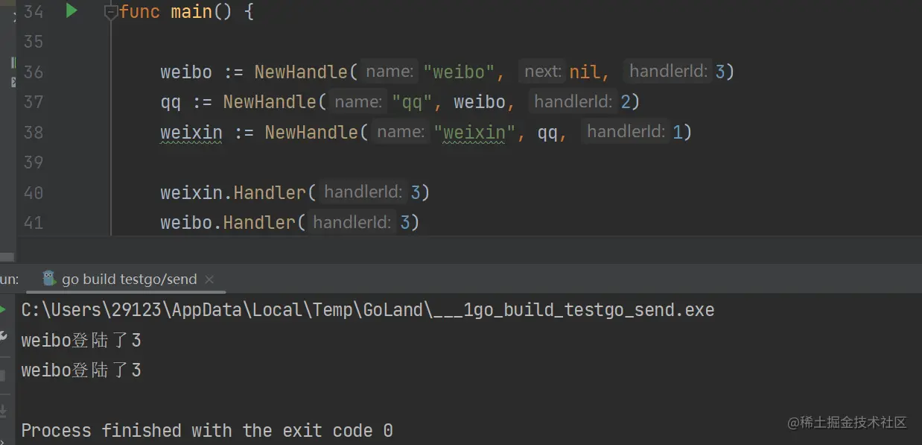This screenshot has height=445, width=922.
Task: Run main using the green gutter arrow
Action: pyautogui.click(x=71, y=10)
